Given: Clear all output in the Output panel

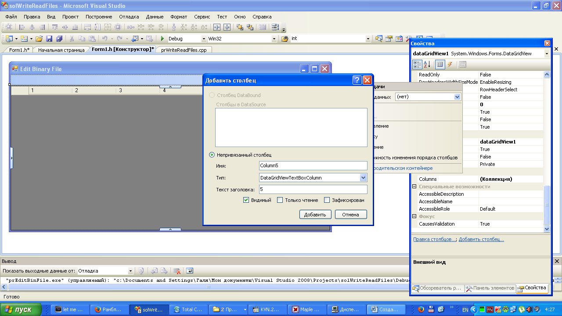Looking at the screenshot, I should click(177, 271).
